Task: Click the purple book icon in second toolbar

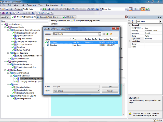Action: (x=3, y=13)
